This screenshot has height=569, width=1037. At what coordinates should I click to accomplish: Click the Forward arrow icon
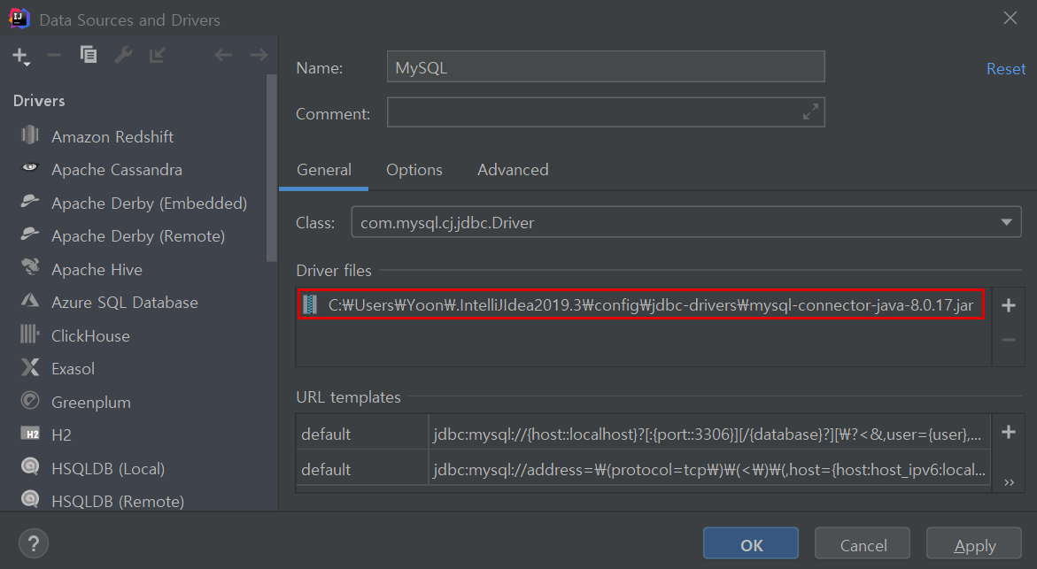[259, 55]
